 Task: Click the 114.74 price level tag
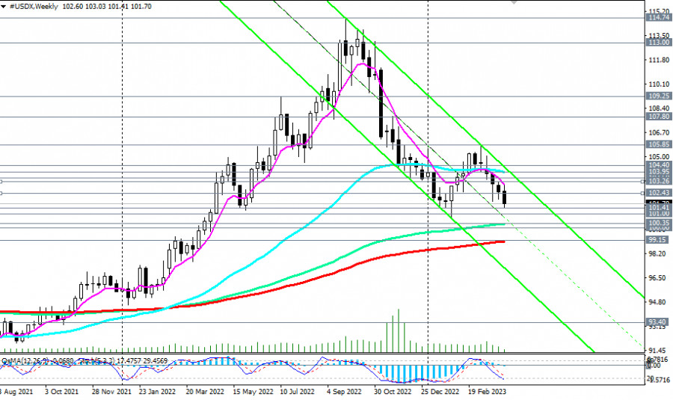point(658,16)
